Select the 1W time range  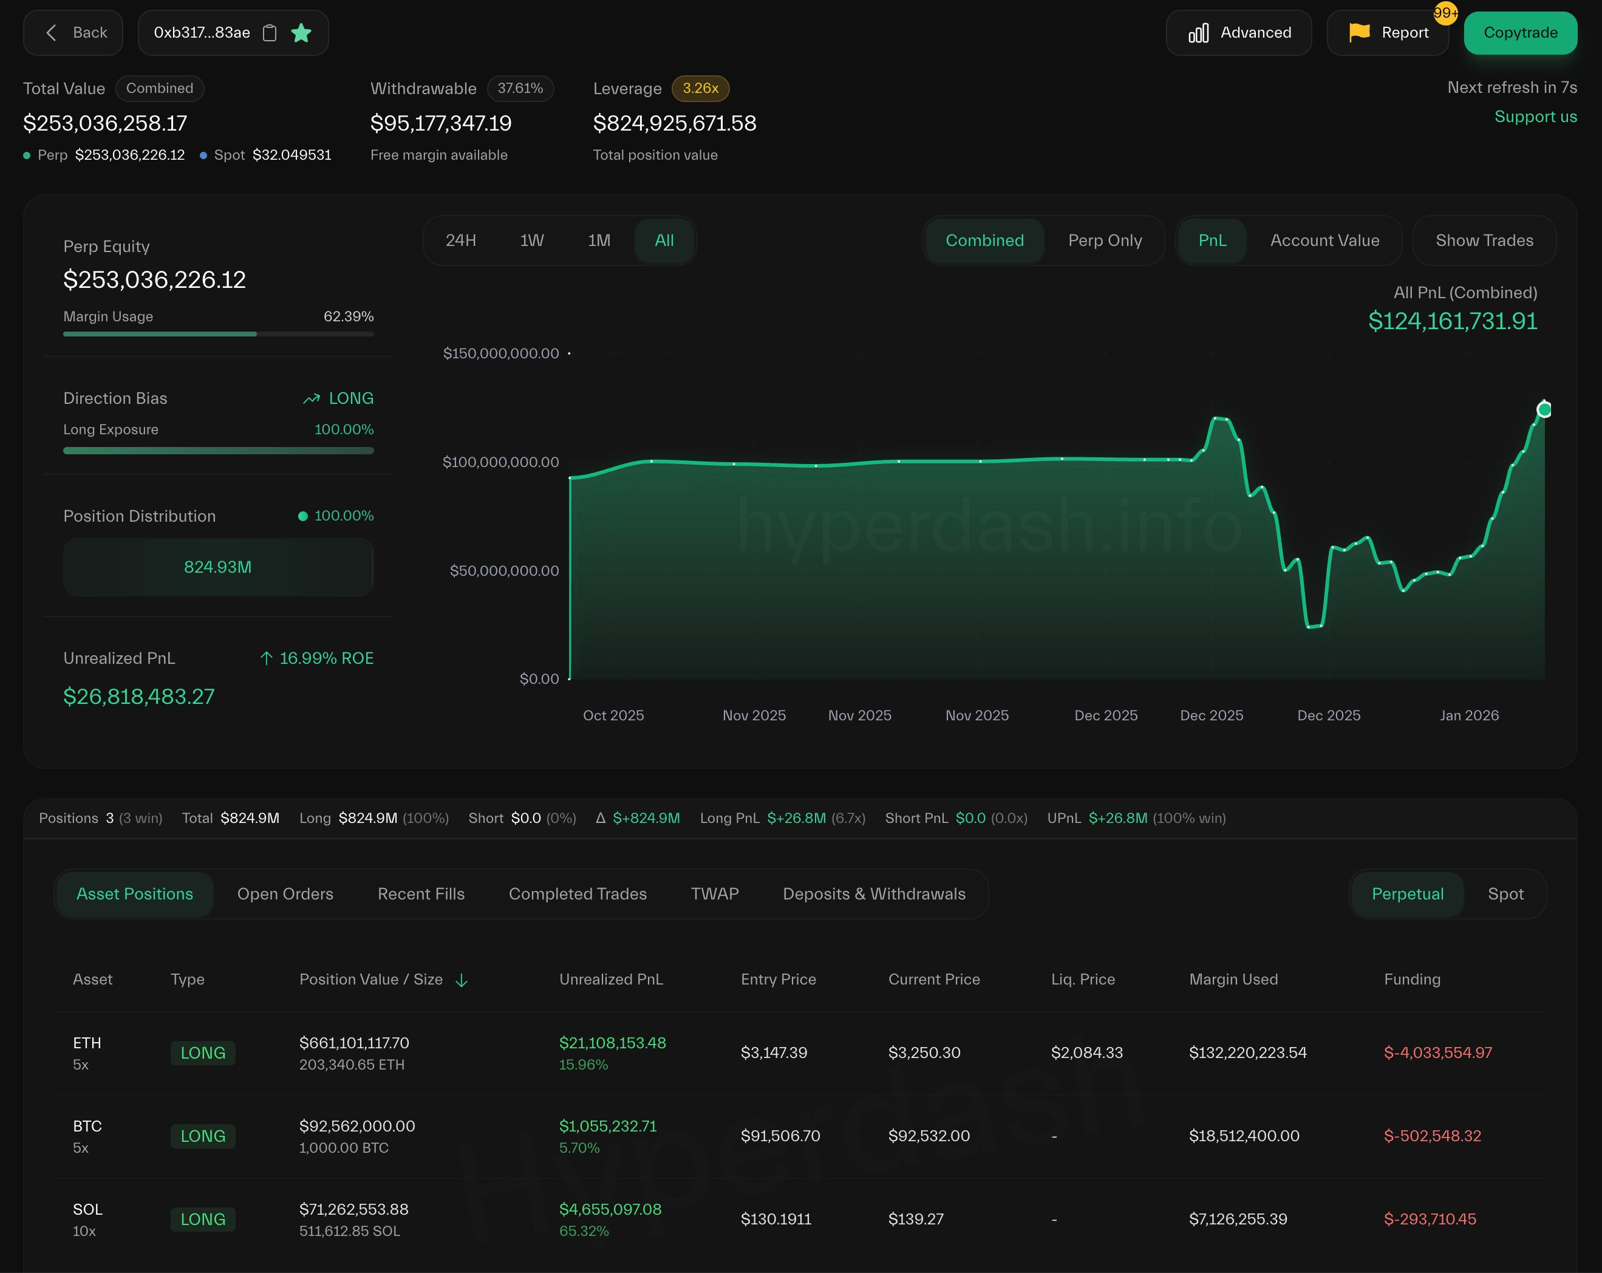click(x=532, y=240)
